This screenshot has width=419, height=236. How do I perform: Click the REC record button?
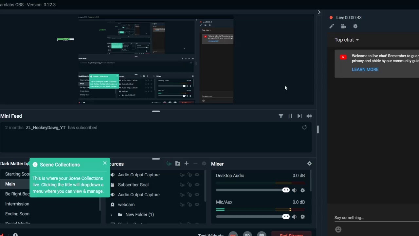(x=233, y=235)
